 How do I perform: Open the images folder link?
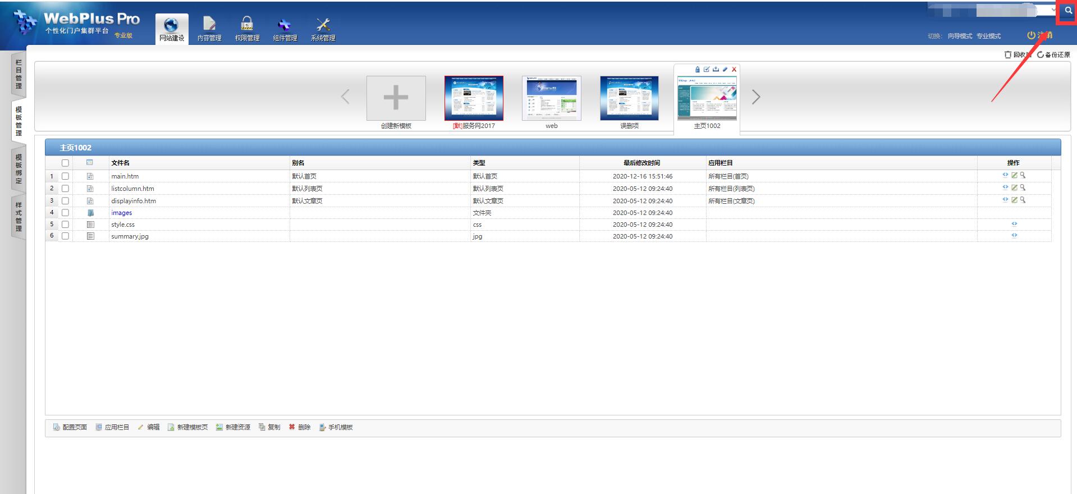tap(121, 213)
